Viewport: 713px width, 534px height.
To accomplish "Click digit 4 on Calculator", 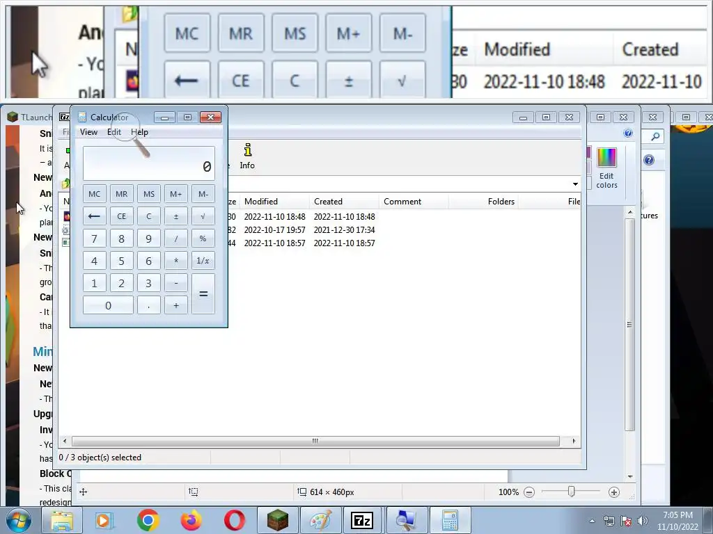I will click(x=94, y=261).
